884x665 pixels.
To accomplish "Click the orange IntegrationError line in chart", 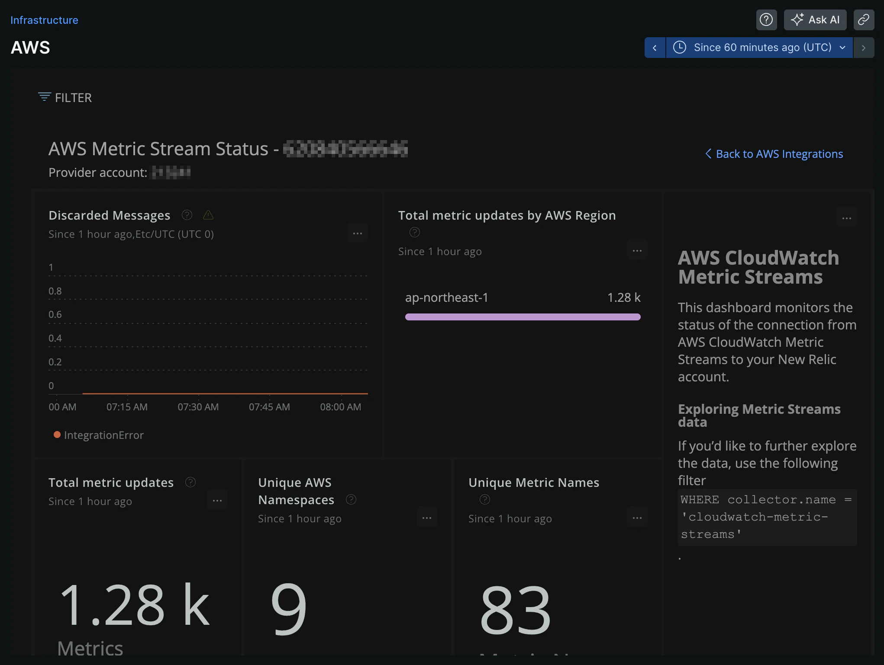I will click(x=225, y=393).
